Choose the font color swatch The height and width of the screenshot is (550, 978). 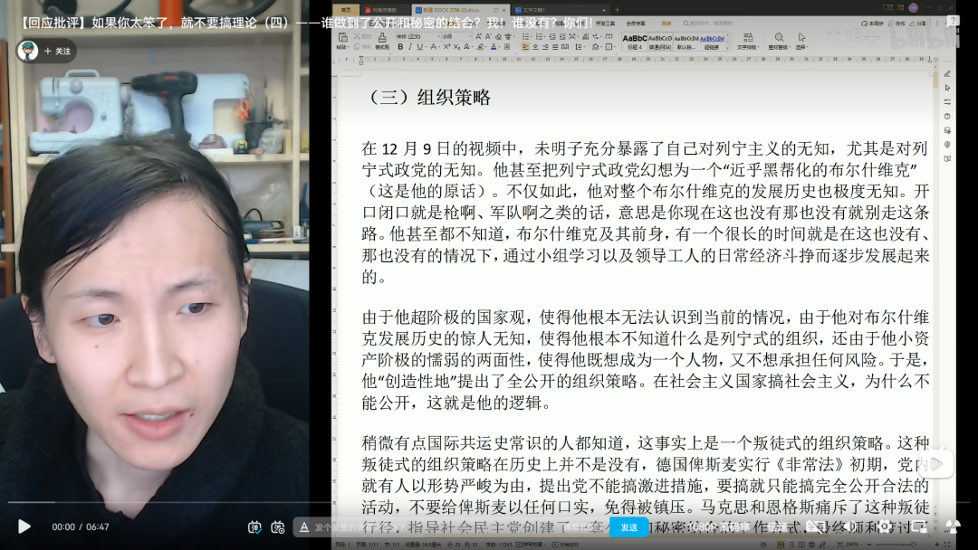(x=494, y=47)
